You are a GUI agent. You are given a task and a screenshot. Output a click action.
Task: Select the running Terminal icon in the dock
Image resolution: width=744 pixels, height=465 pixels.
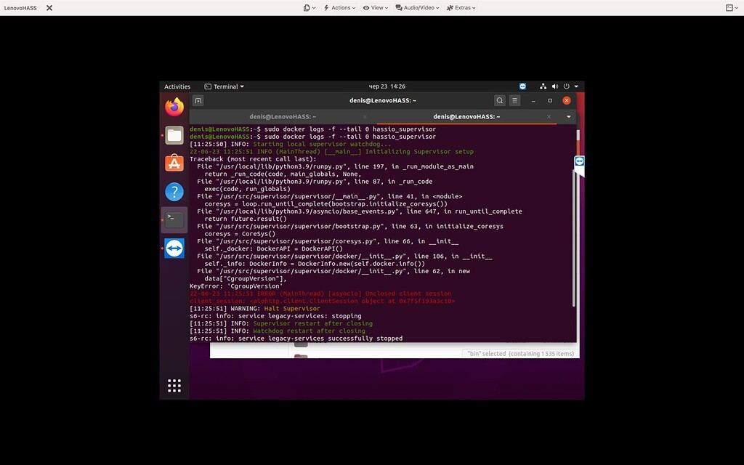[x=174, y=219]
